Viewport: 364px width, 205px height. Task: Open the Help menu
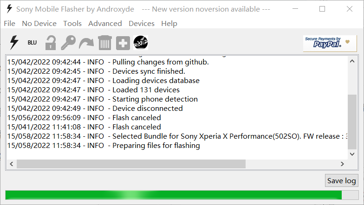tap(169, 24)
